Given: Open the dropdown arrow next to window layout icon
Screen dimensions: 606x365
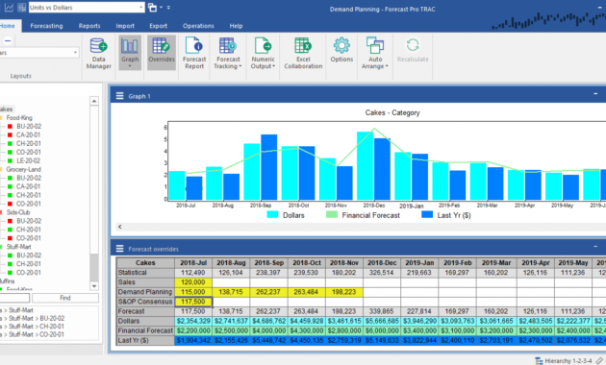Looking at the screenshot, I should pos(162,8).
